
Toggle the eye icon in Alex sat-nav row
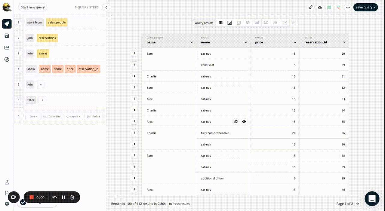[x=244, y=122]
